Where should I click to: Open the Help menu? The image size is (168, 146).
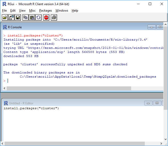tap(75, 11)
